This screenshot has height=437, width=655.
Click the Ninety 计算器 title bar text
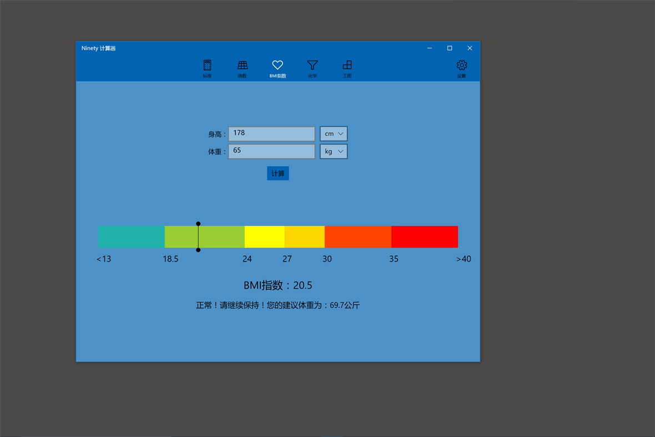pos(99,48)
